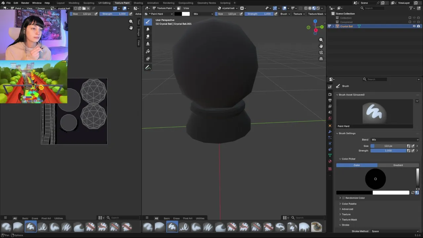The width and height of the screenshot is (423, 238).
Task: Select the paint palette brush thumbnail
Action: pyautogui.click(x=316, y=227)
